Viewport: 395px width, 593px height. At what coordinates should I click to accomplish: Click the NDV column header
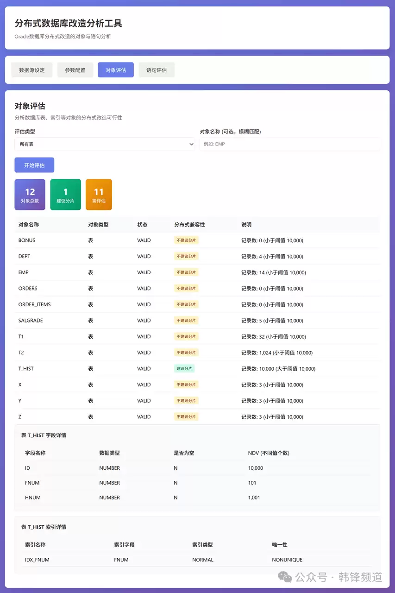269,453
